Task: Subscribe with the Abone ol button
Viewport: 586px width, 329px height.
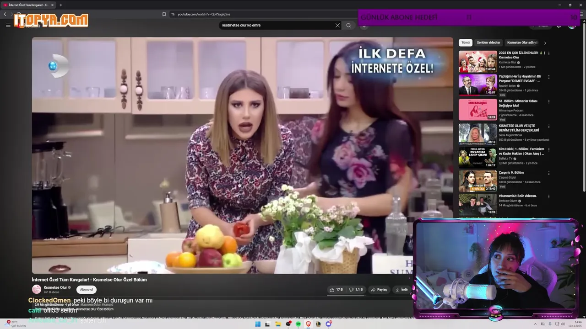Action: tap(87, 289)
